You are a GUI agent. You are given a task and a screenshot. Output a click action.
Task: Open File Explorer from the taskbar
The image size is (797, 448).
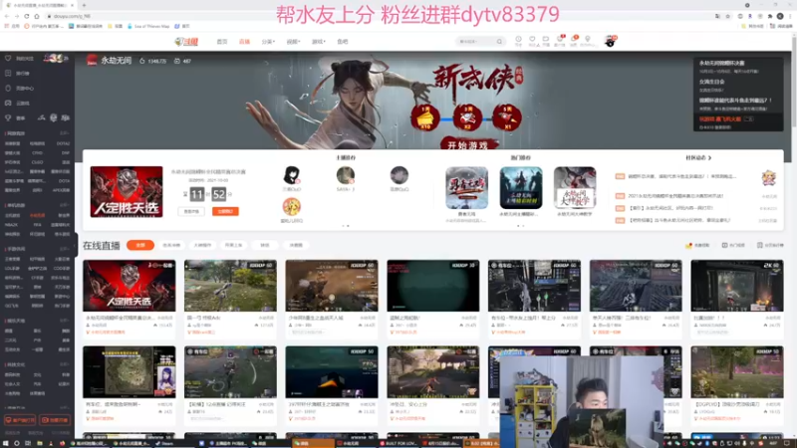point(40,443)
